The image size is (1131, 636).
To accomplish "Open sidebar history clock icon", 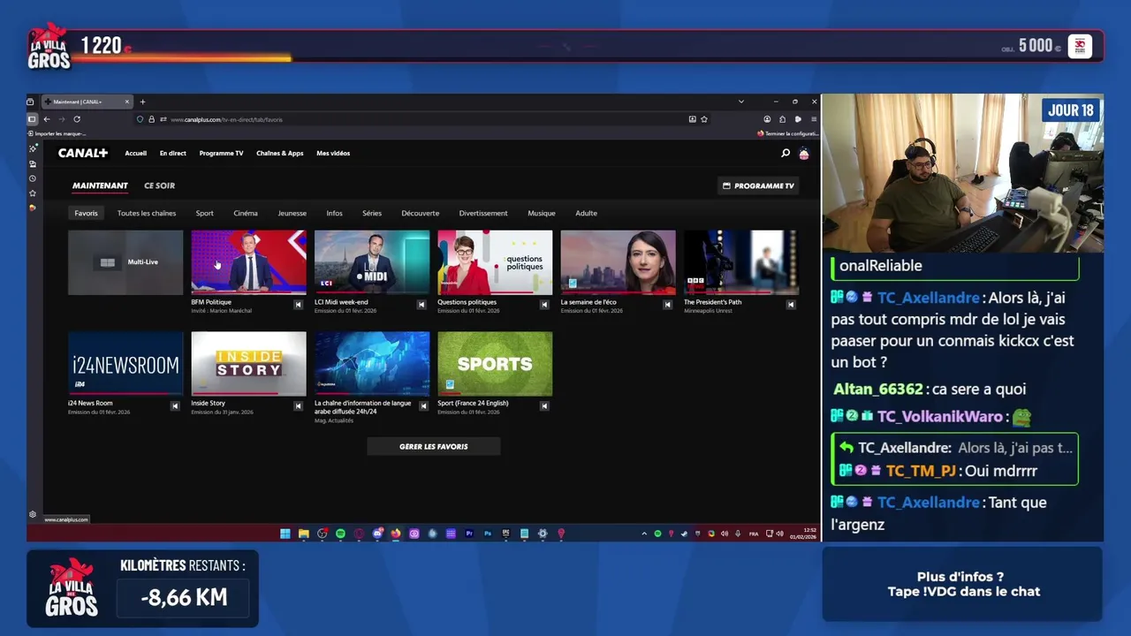I will [x=33, y=178].
